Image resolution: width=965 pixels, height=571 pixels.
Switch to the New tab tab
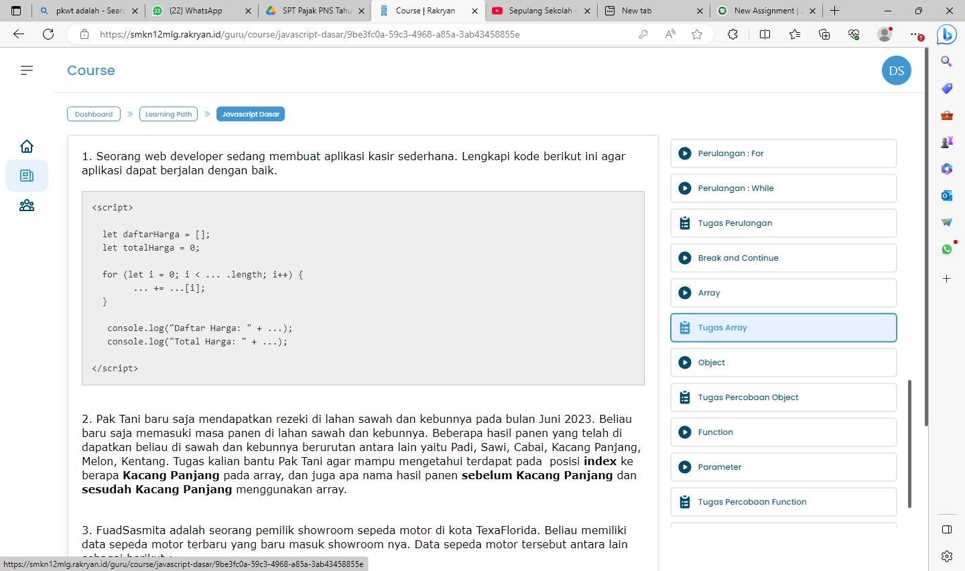click(653, 11)
